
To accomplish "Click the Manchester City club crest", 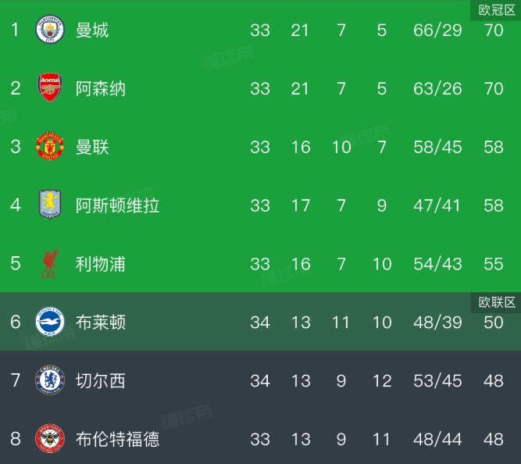I will pos(48,30).
